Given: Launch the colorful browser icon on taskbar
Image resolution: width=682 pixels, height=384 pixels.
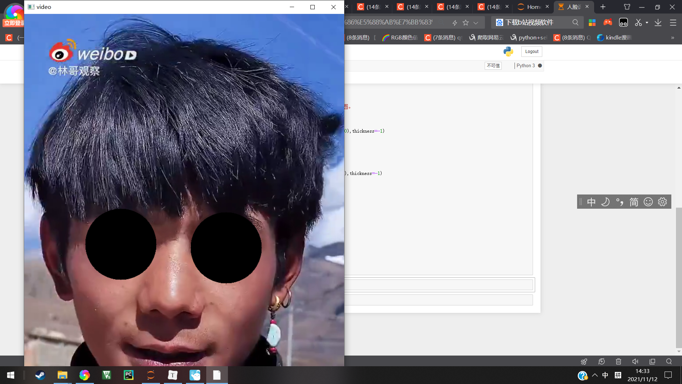Looking at the screenshot, I should pyautogui.click(x=84, y=375).
